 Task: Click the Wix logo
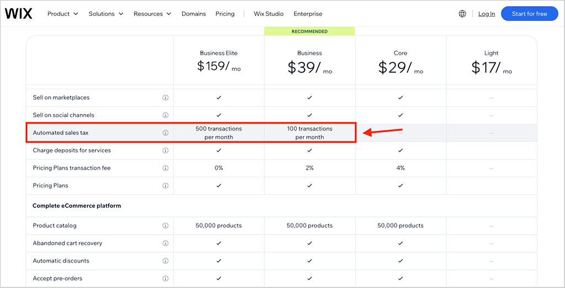pyautogui.click(x=18, y=14)
